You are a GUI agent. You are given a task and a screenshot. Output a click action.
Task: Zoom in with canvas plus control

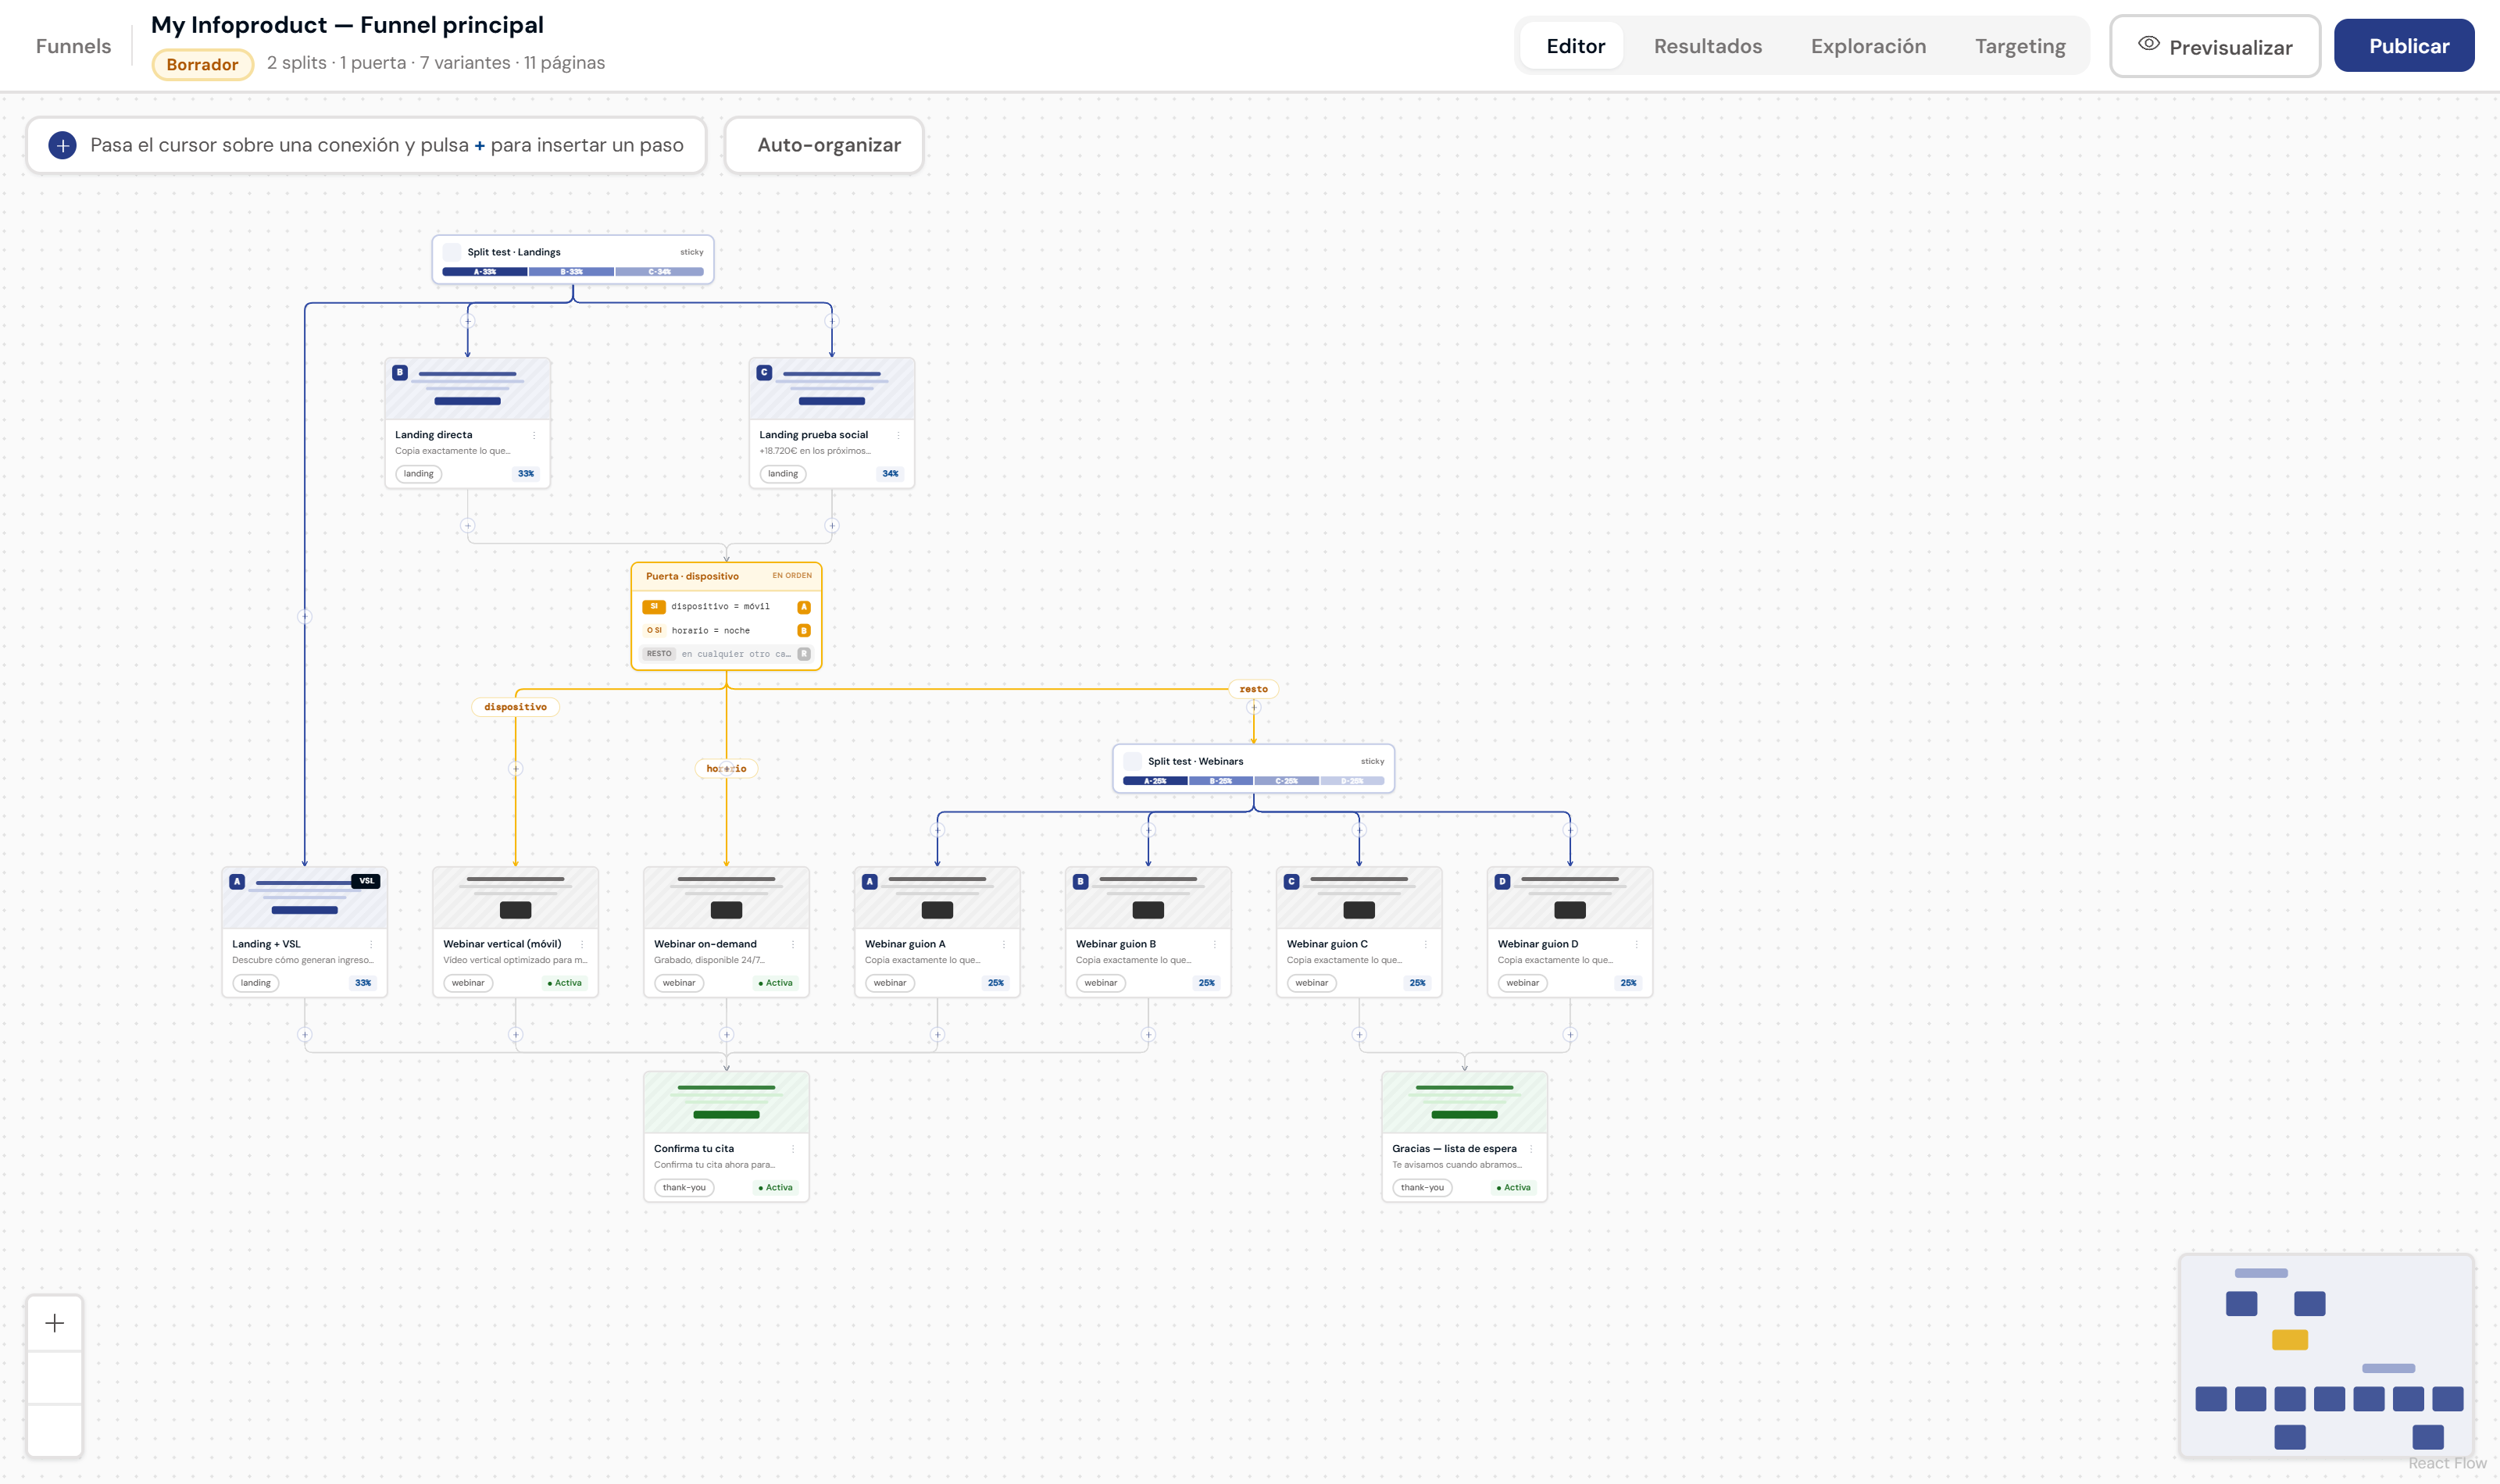pyautogui.click(x=55, y=1323)
